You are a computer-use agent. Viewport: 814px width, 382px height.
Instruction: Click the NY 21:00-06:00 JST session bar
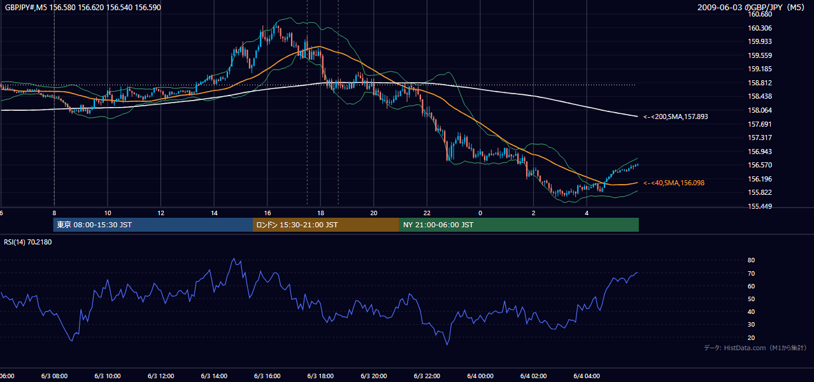pyautogui.click(x=518, y=225)
